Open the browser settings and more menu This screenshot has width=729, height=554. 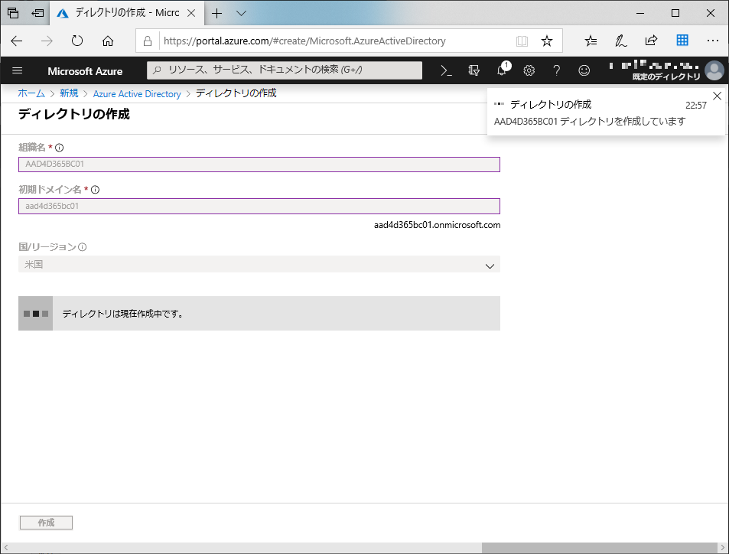pos(713,41)
